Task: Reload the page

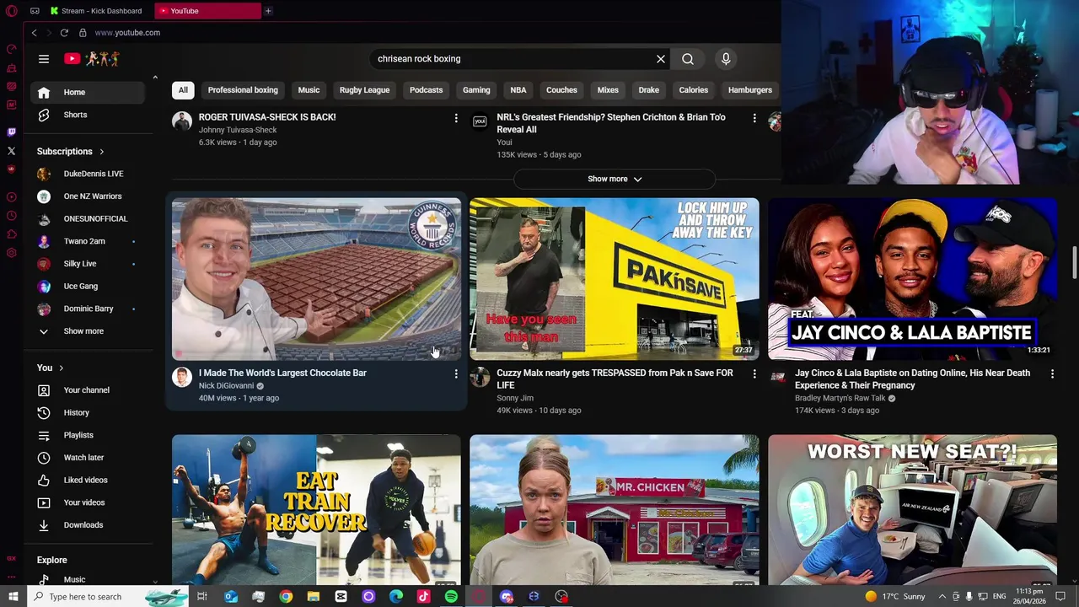Action: point(64,32)
